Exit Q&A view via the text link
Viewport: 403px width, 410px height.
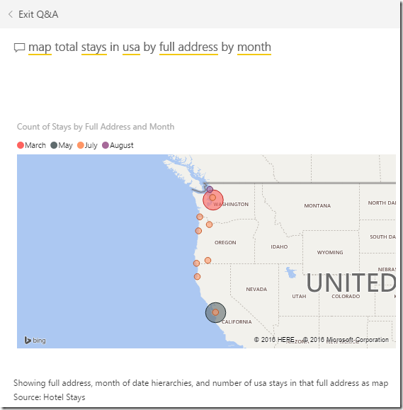pyautogui.click(x=38, y=14)
